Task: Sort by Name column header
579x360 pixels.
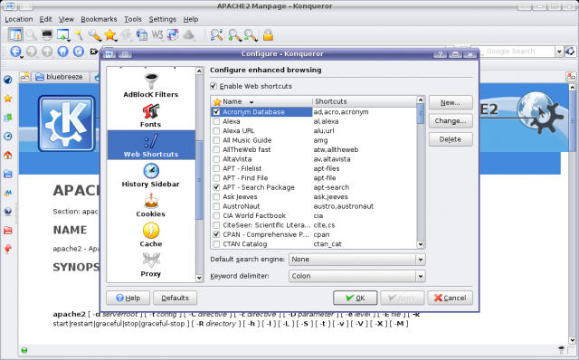Action: pos(261,101)
